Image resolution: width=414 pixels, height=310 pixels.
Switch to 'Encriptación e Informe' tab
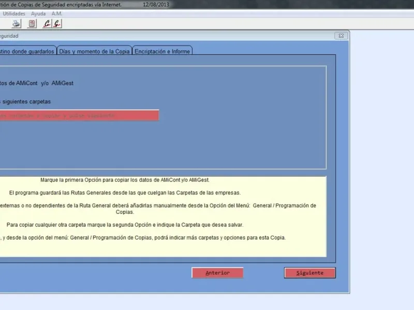click(x=162, y=51)
